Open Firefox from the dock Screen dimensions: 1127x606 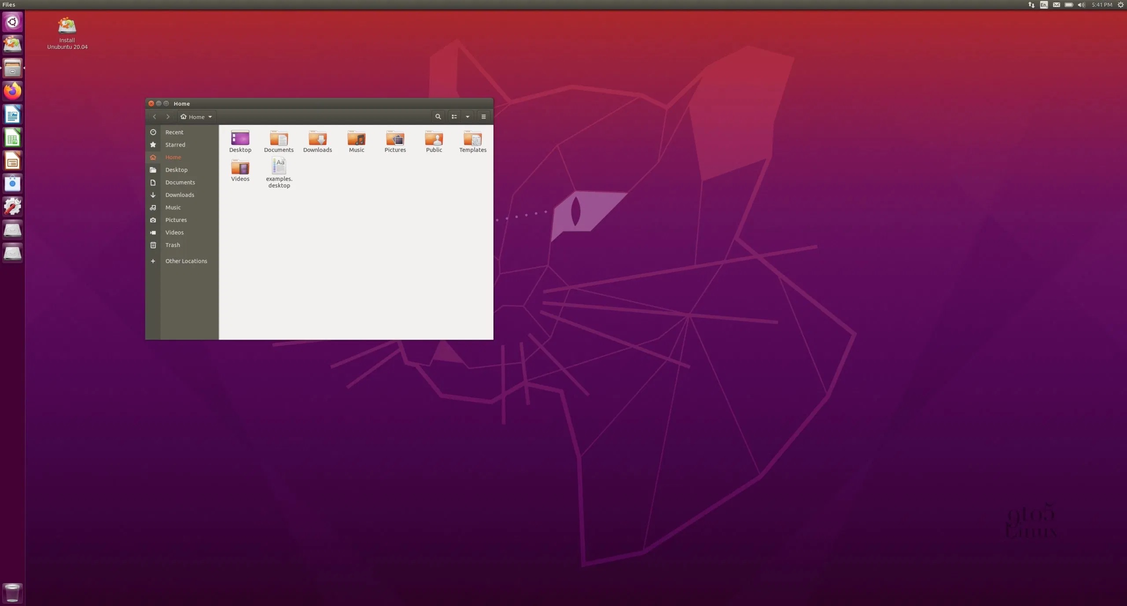[12, 91]
